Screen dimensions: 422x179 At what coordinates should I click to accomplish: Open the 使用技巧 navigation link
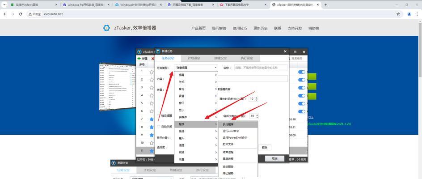[240, 28]
